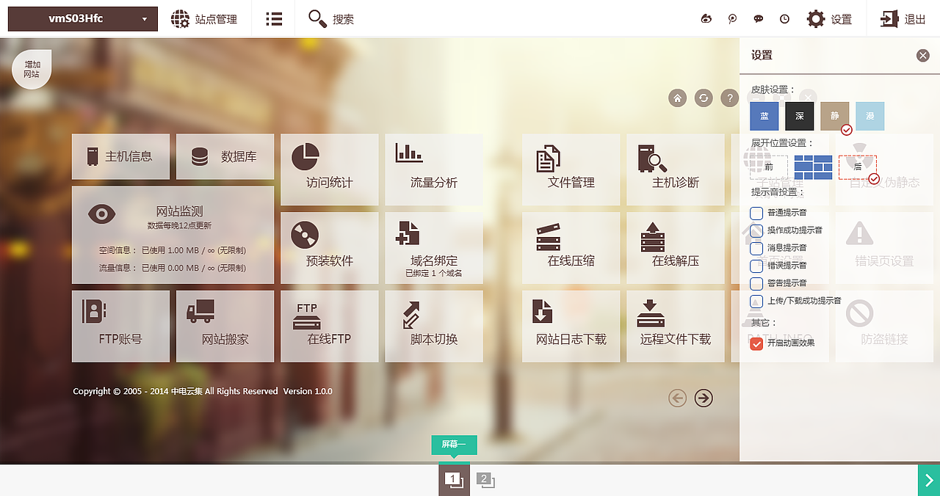Check 错误提示音 error sound option
This screenshot has width=940, height=496.
tap(757, 266)
